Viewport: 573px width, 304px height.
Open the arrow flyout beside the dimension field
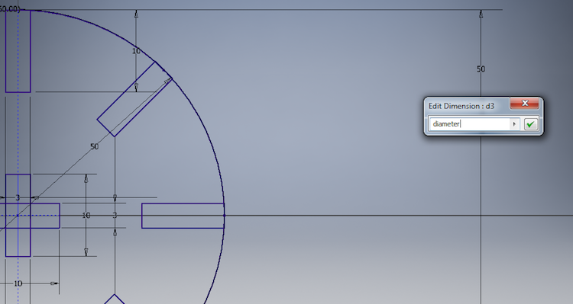tap(514, 124)
